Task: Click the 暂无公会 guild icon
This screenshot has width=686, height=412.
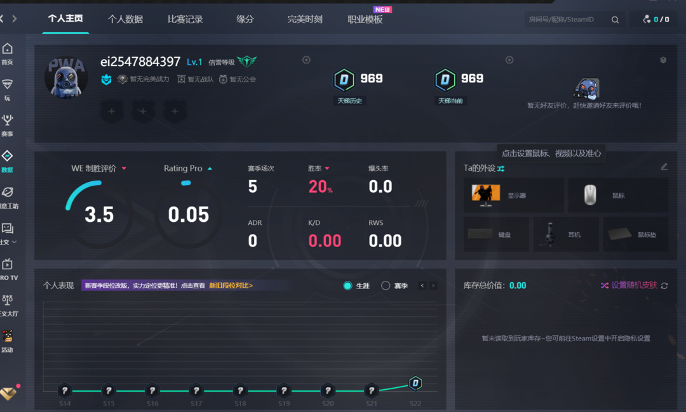Action: pos(223,79)
